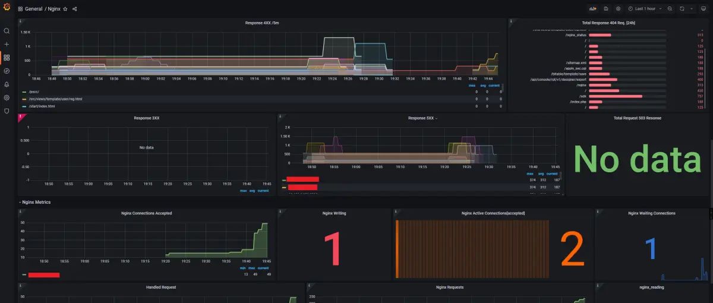Click the green /pscc/ legend color swatch

coord(24,92)
